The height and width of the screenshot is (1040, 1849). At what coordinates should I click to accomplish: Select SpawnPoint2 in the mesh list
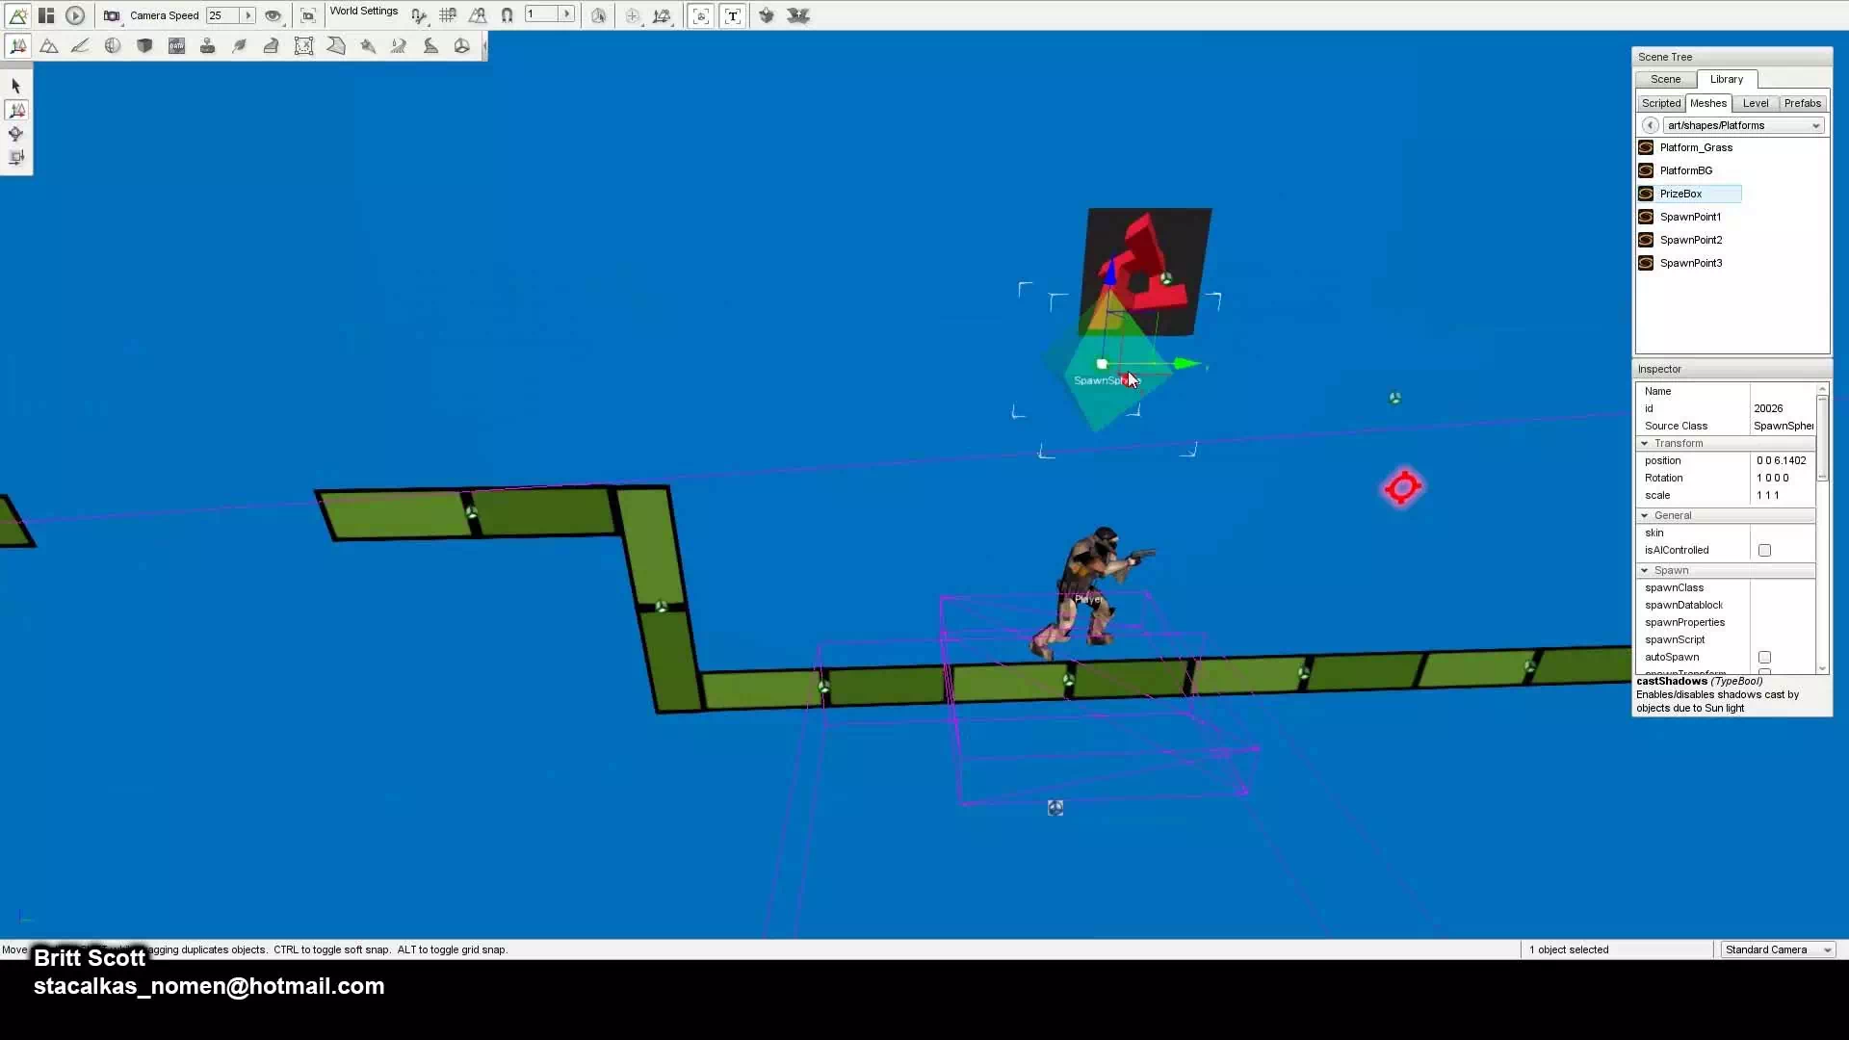[1690, 240]
